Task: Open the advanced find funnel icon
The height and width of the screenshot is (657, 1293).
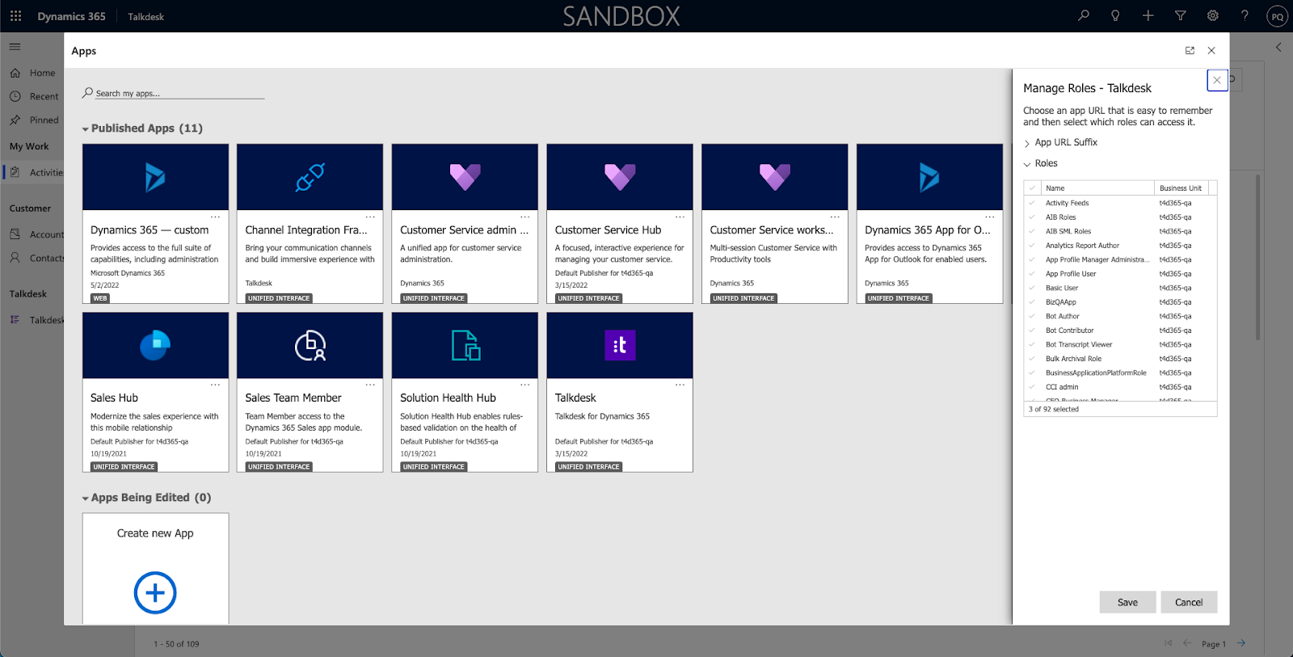Action: coord(1180,15)
